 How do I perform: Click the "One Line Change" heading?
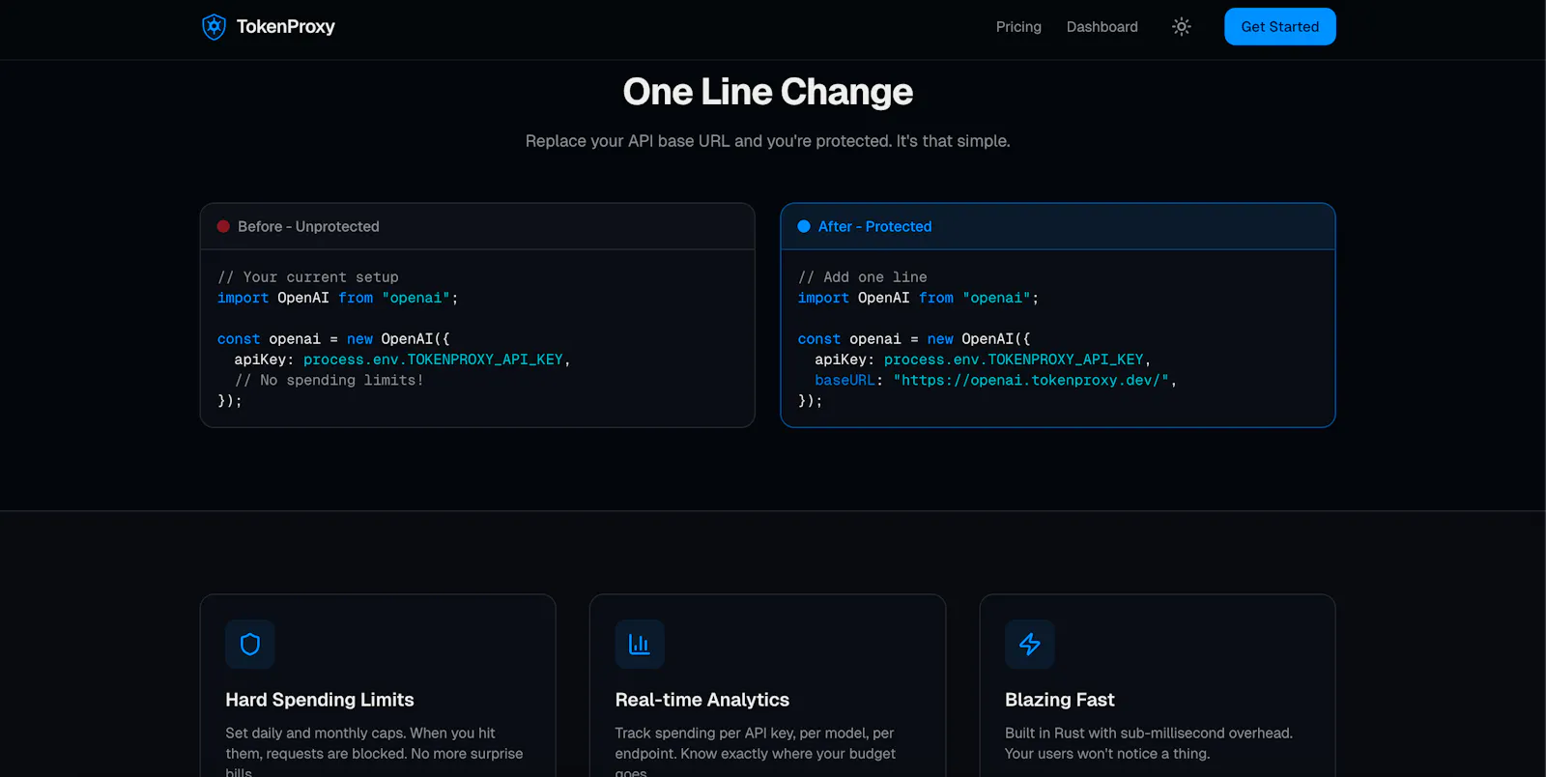click(x=767, y=92)
